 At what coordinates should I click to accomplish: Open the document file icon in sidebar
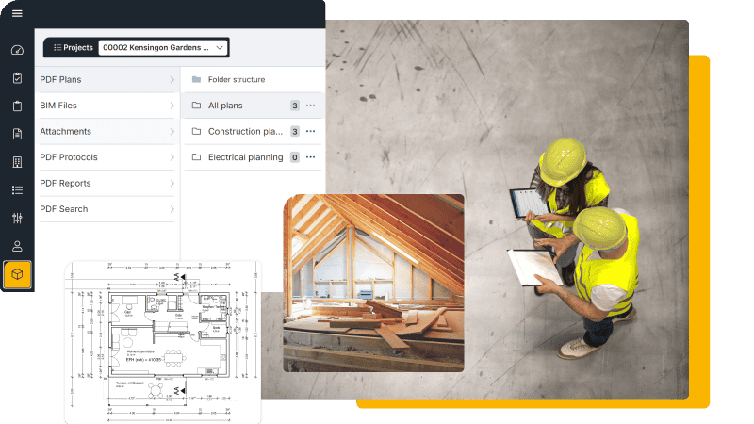(17, 134)
